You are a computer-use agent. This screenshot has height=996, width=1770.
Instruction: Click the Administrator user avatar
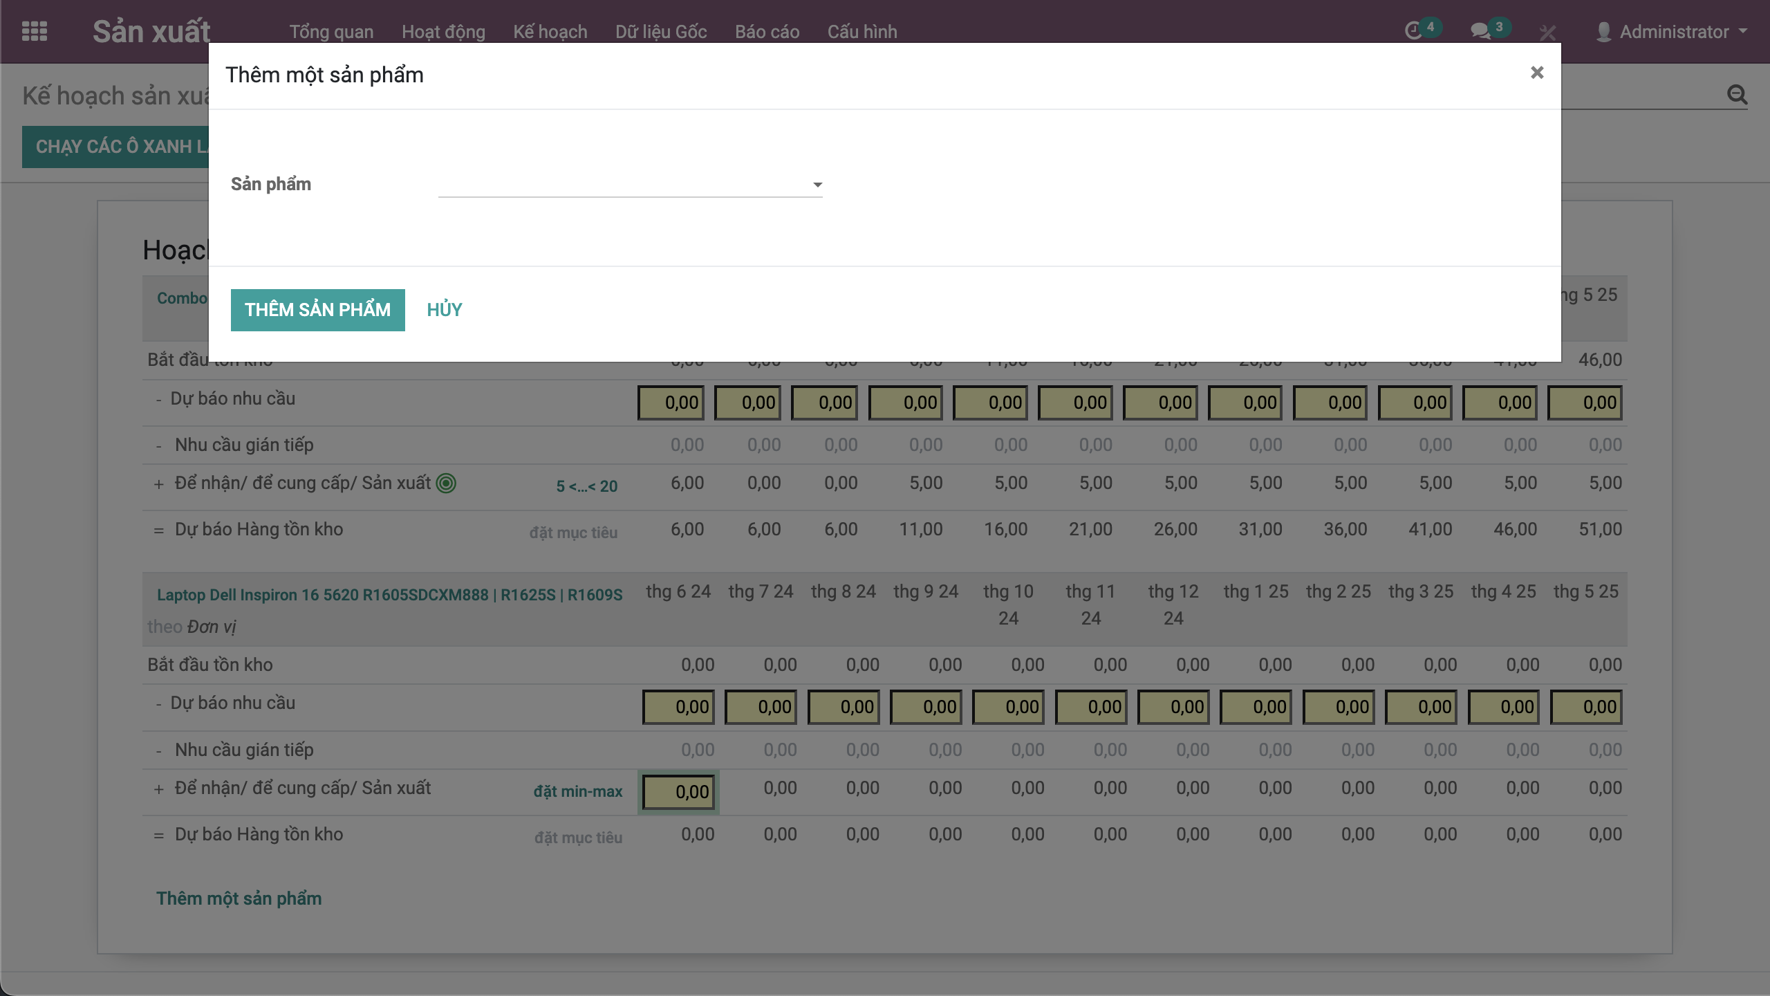tap(1603, 32)
